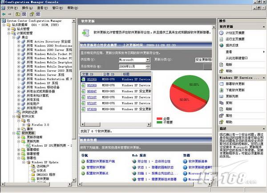Screen dimensions: 267x193
Task: Click the Up one level folder icon
Action: click(x=18, y=14)
